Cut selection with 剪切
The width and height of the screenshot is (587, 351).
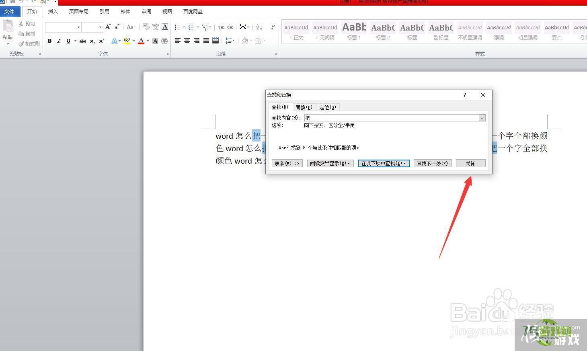click(27, 24)
